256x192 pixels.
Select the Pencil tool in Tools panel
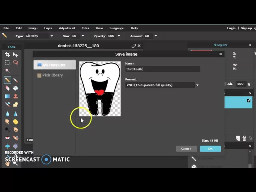click(7, 80)
